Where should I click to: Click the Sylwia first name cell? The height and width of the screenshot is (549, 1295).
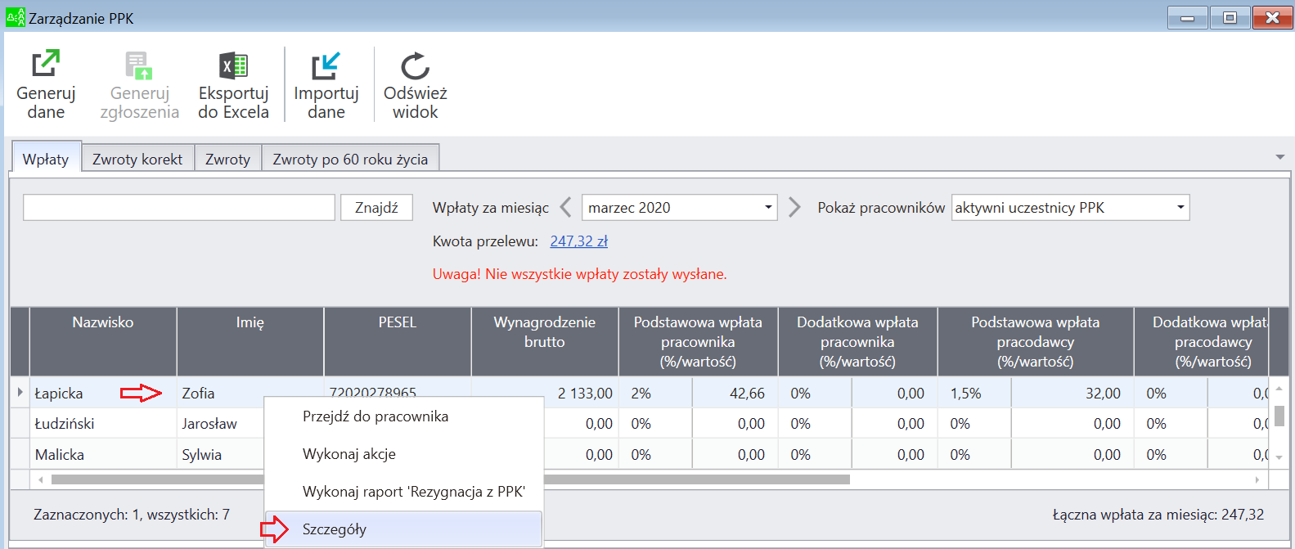(221, 454)
